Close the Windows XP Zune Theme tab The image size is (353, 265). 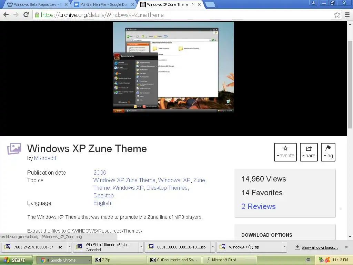pos(199,4)
